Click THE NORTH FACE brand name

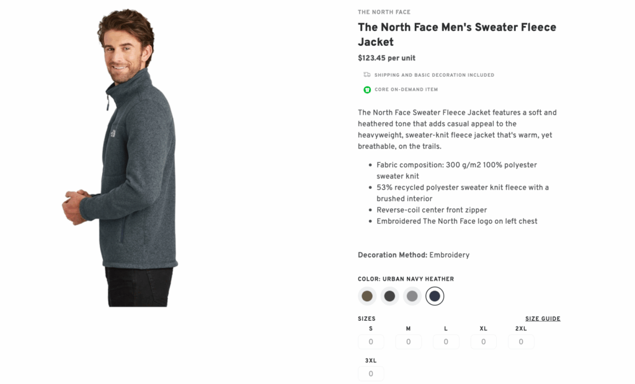pyautogui.click(x=384, y=12)
